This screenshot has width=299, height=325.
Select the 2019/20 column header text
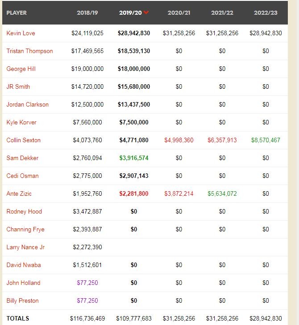(130, 12)
